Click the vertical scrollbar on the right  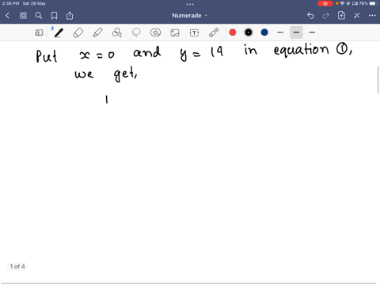(378, 80)
